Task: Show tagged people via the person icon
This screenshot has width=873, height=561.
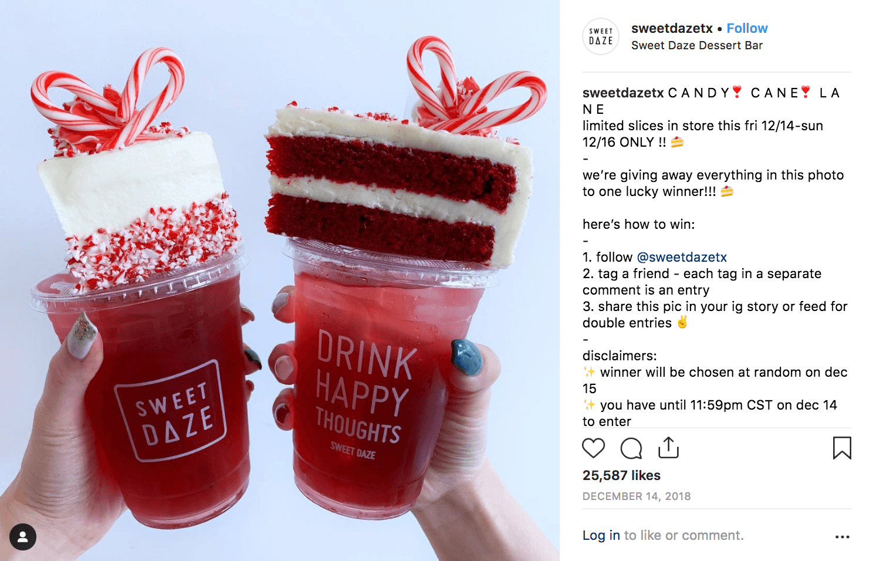Action: click(23, 537)
